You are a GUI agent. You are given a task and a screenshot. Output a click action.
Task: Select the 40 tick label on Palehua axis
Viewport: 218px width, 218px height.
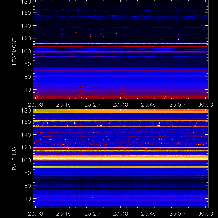click(28, 199)
